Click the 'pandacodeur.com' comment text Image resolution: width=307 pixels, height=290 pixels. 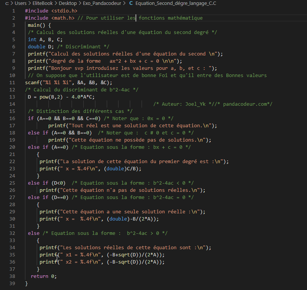[x=245, y=104]
